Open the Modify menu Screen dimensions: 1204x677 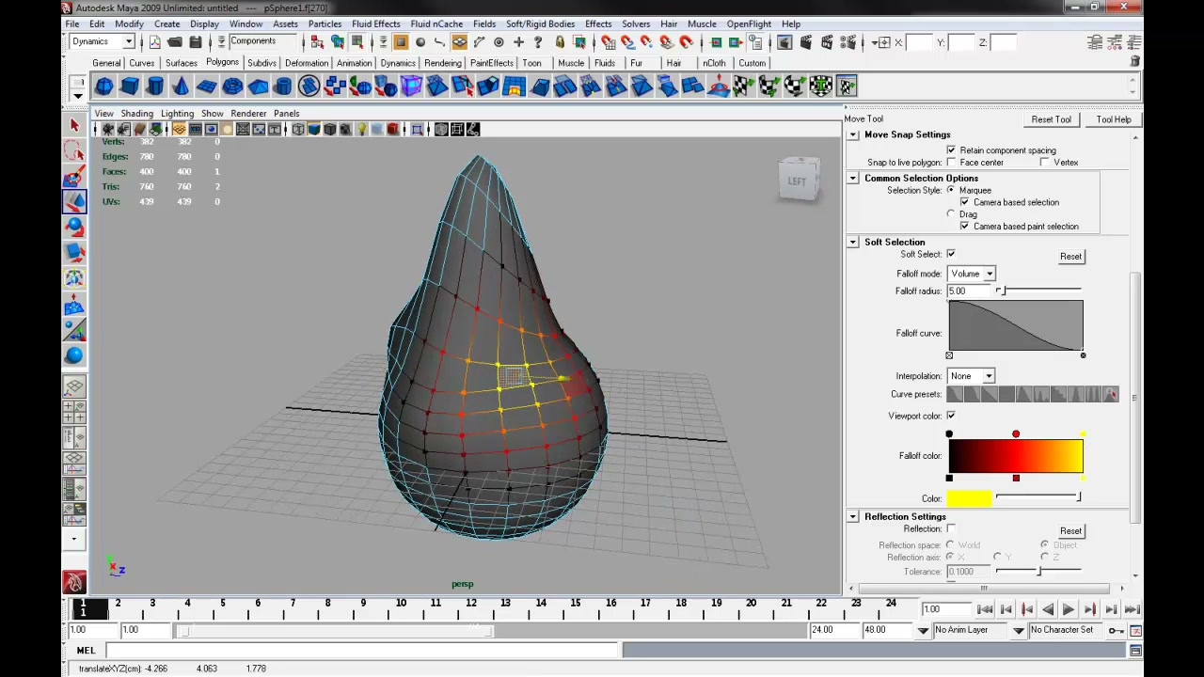point(129,24)
